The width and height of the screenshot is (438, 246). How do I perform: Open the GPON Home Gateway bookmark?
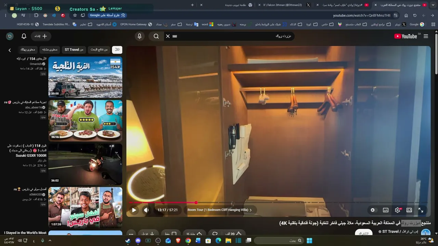pos(136,24)
